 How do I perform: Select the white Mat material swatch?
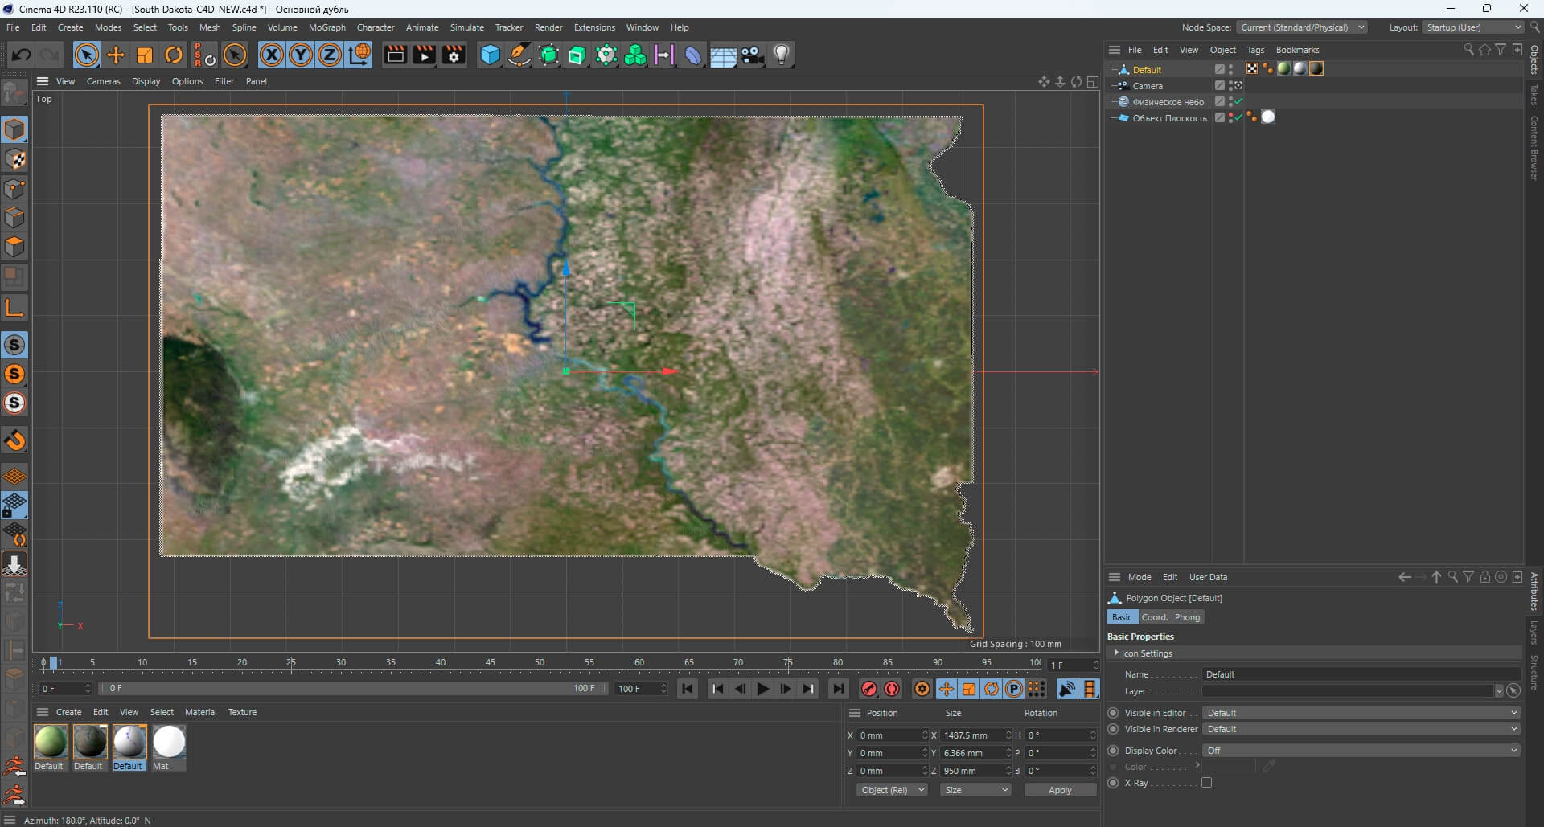[x=169, y=742]
